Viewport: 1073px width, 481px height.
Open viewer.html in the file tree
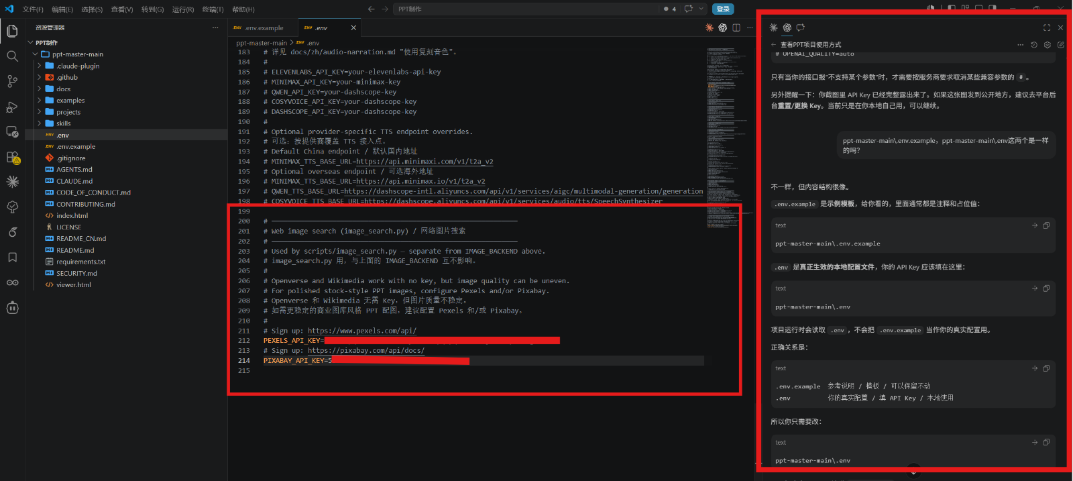pos(74,284)
